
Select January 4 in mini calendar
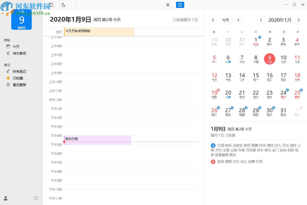(x=297, y=41)
